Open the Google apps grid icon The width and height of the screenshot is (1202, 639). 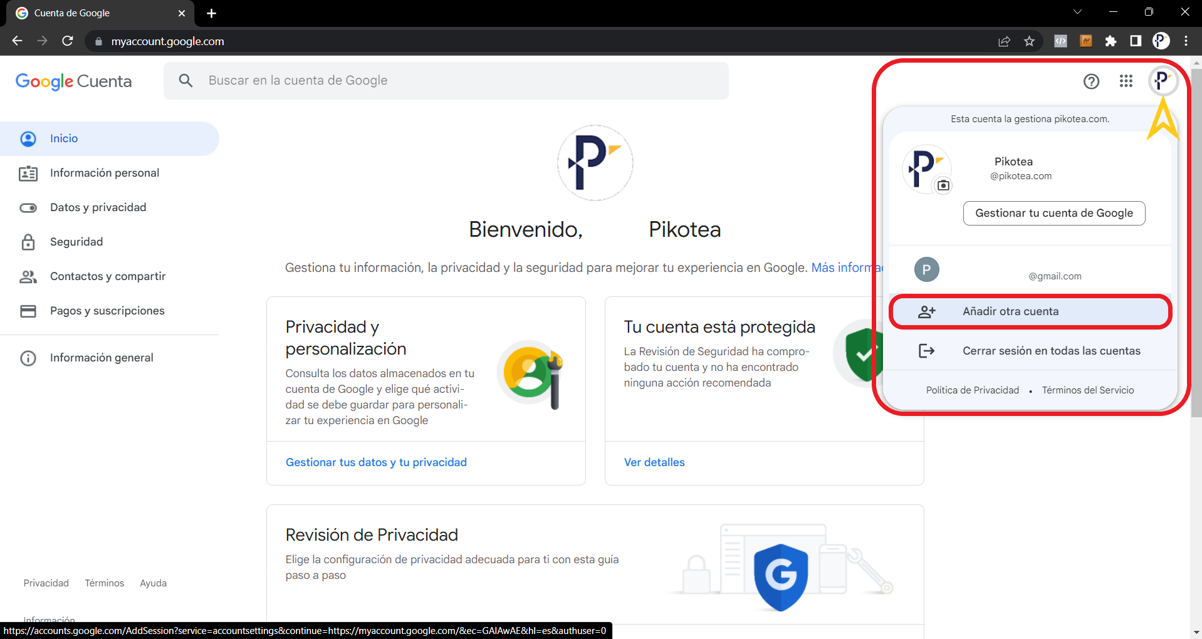(1126, 81)
